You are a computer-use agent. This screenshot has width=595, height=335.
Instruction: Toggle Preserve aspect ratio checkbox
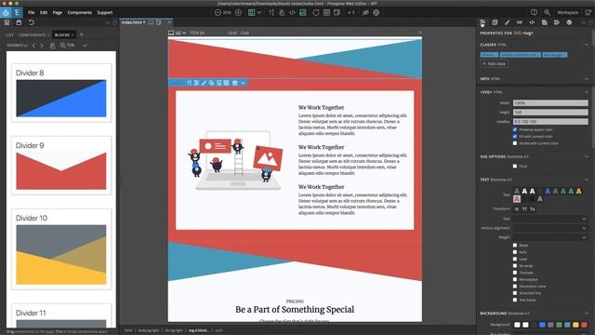pyautogui.click(x=515, y=129)
